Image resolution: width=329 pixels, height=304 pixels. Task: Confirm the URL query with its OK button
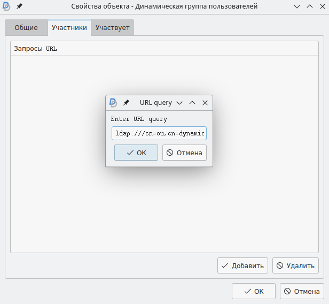pyautogui.click(x=136, y=153)
